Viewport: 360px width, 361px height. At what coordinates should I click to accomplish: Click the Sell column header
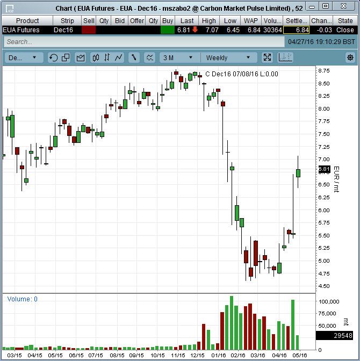tap(89, 21)
